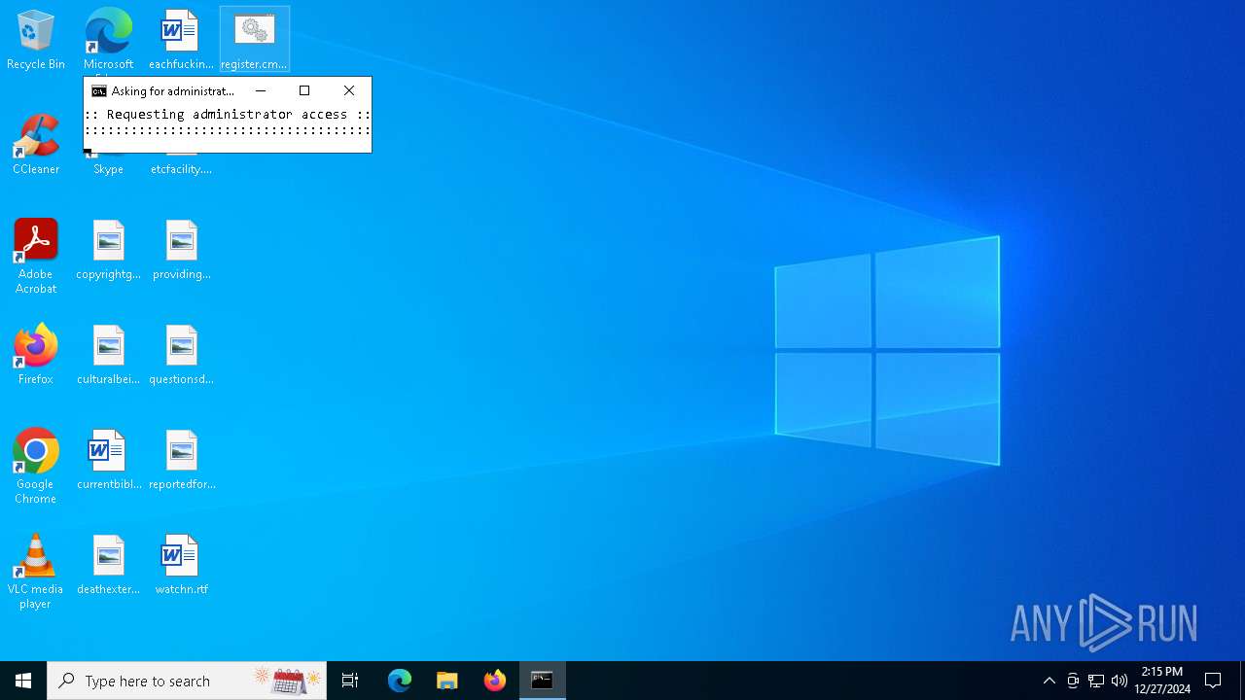Viewport: 1245px width, 700px height.
Task: Open File Explorer from the taskbar
Action: [447, 681]
